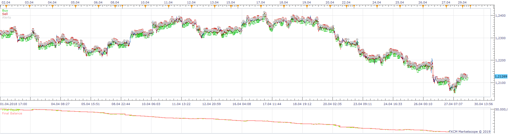The height and width of the screenshot is (134, 508).
Task: Click the 02.04 date label
Action: click(x=6, y=2)
